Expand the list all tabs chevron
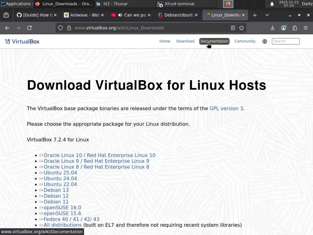313x235 pixels. point(267,15)
